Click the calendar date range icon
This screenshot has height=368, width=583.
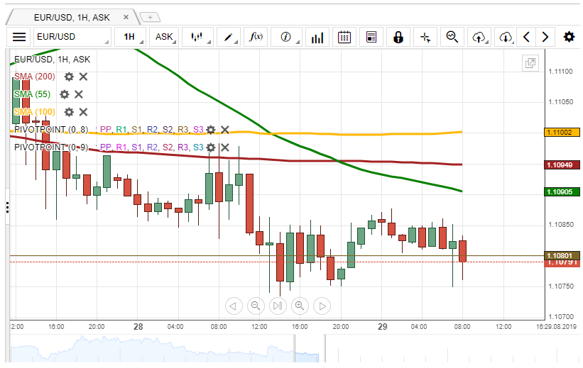coord(344,37)
